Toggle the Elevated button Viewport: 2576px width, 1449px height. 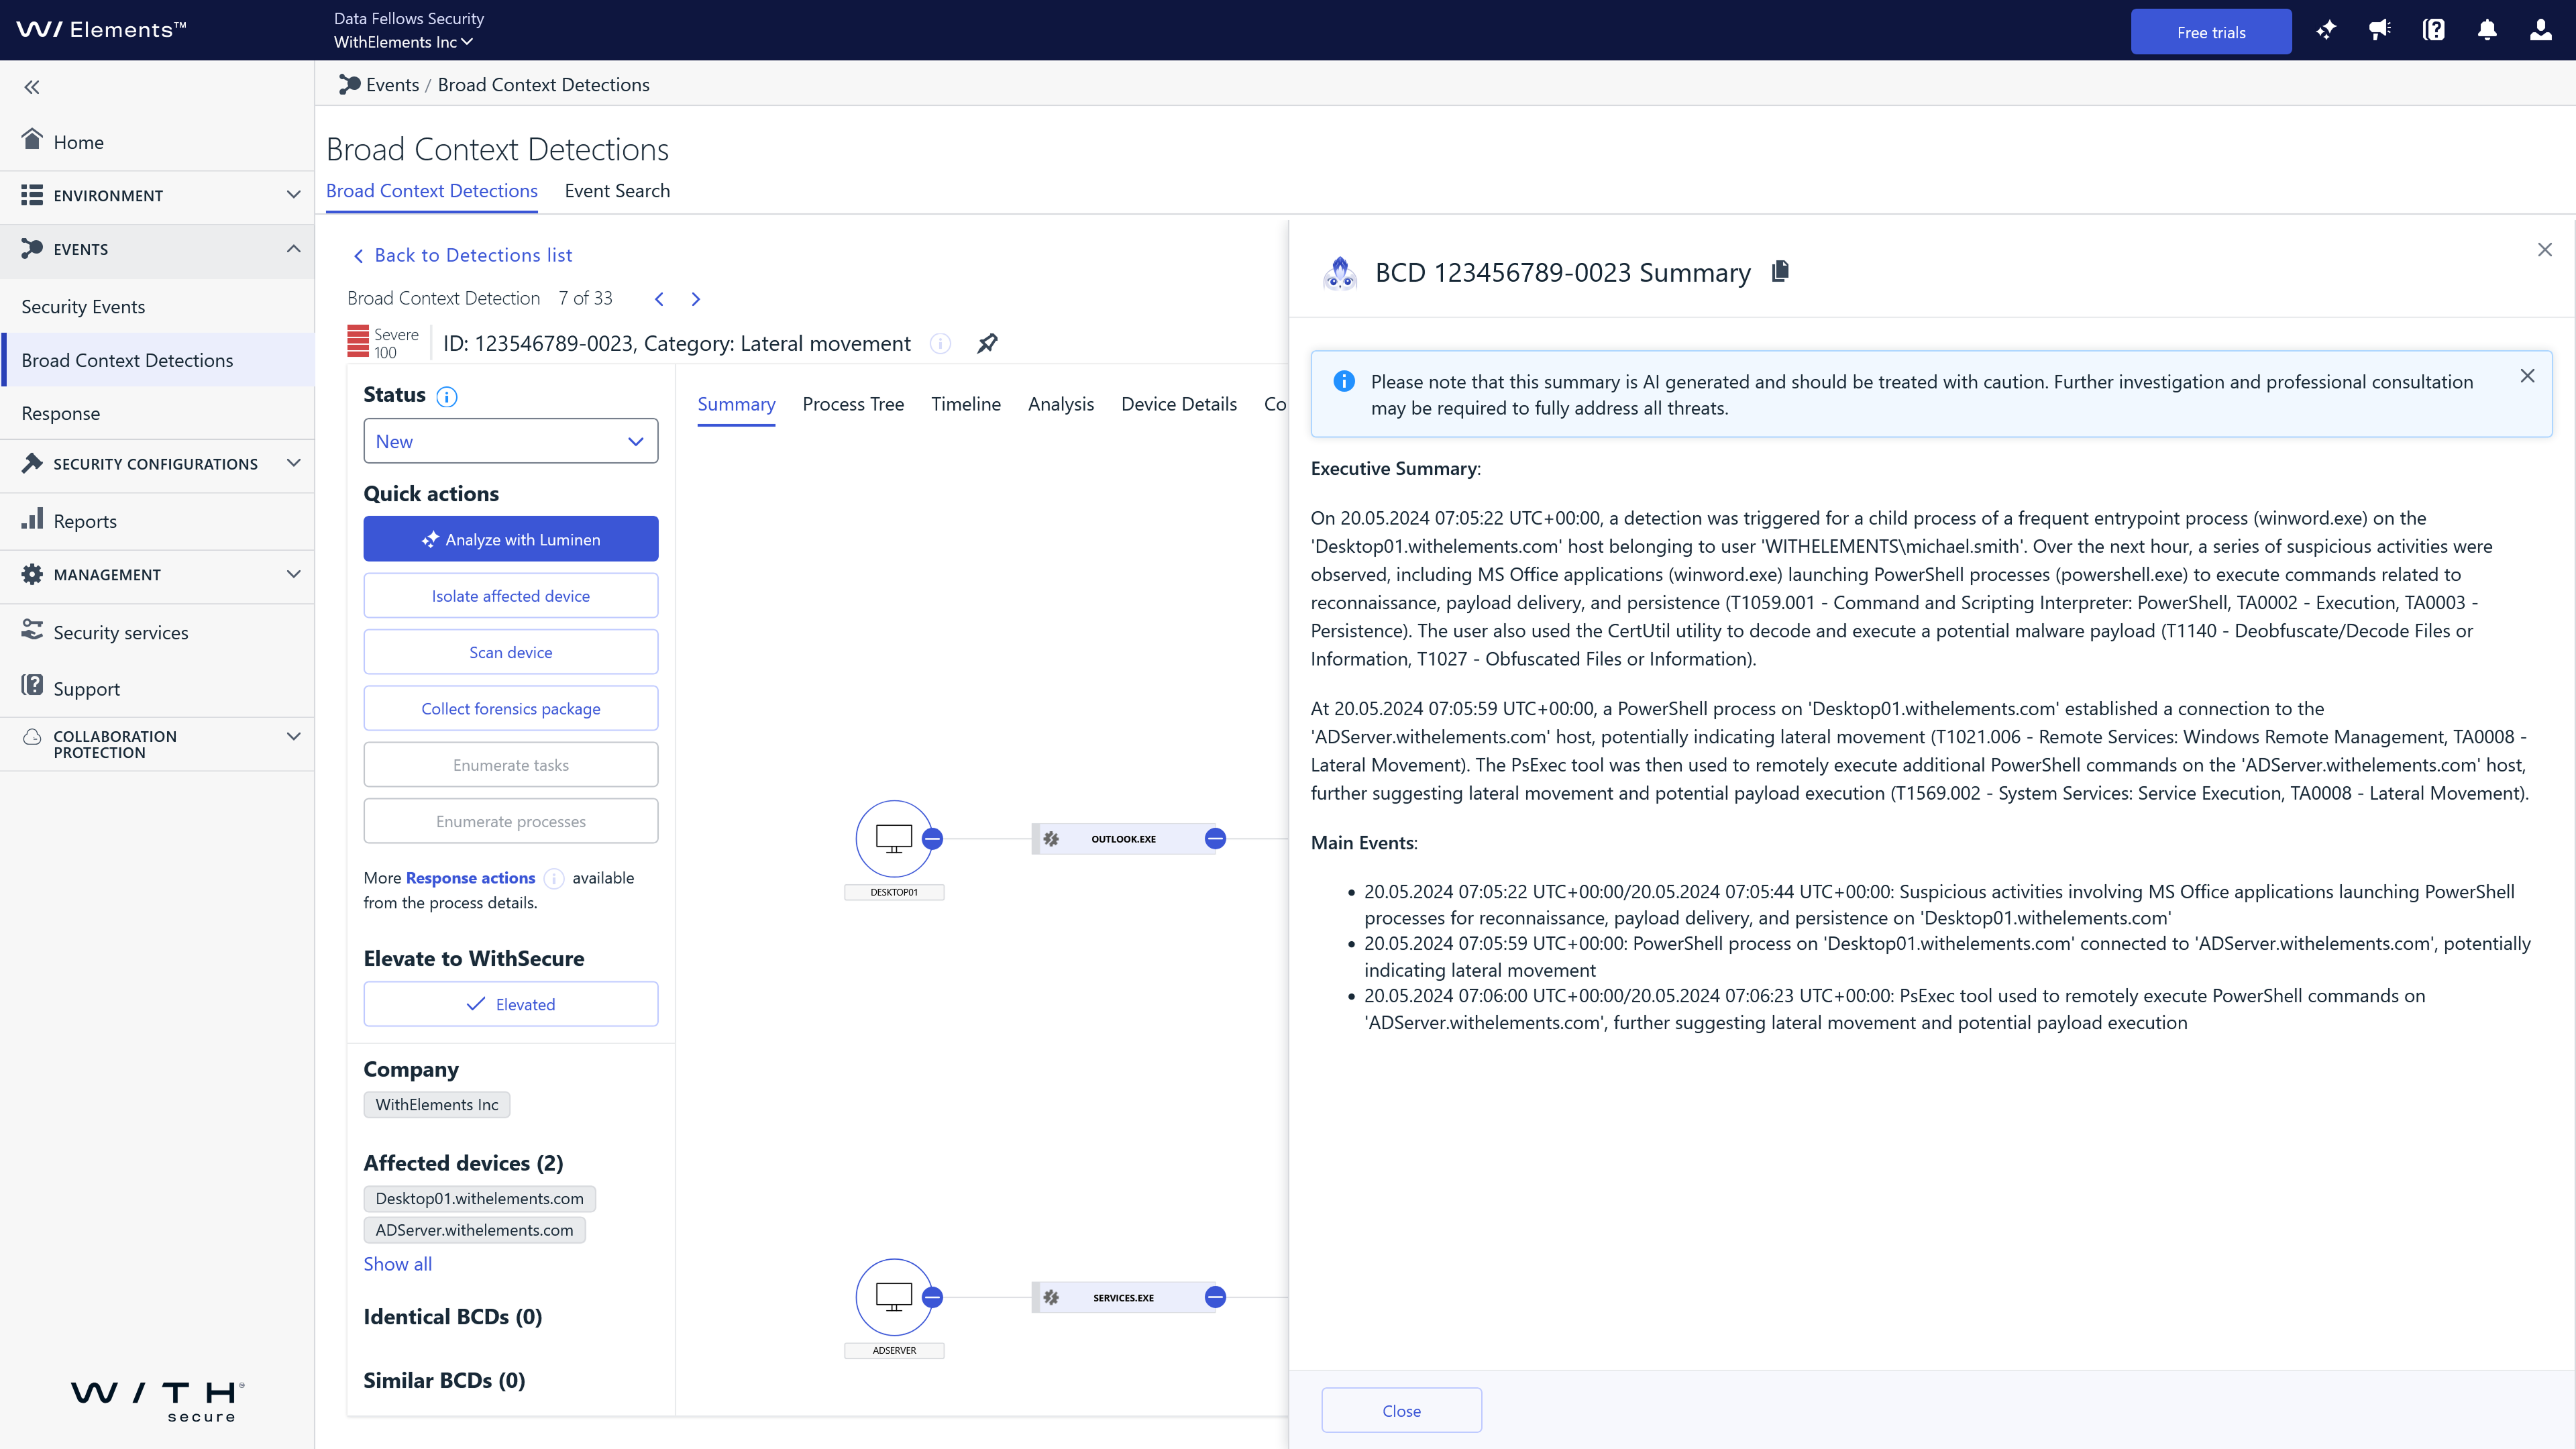pyautogui.click(x=510, y=1004)
